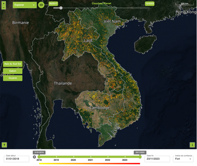Click the 2020 marker on the timeline

pyautogui.click(x=73, y=157)
